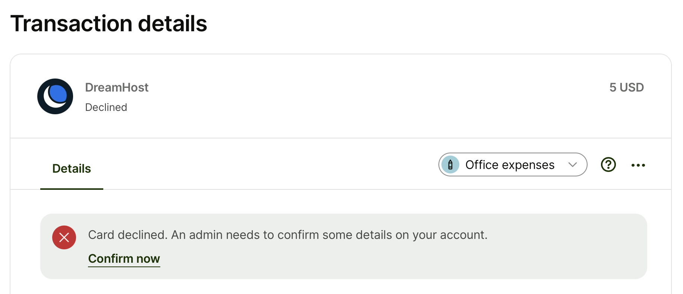Image resolution: width=683 pixels, height=294 pixels.
Task: Click the card declined admin message text
Action: click(x=288, y=235)
